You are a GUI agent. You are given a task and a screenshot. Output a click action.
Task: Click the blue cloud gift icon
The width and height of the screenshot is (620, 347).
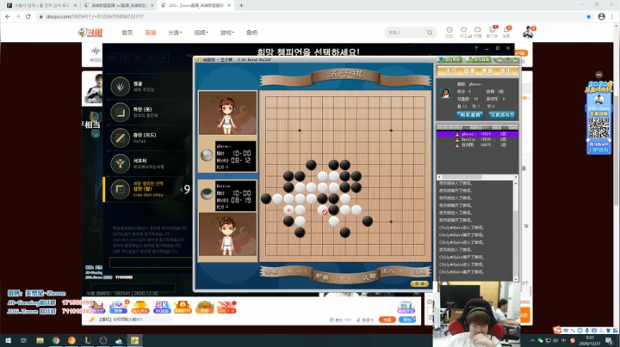pyautogui.click(x=118, y=307)
